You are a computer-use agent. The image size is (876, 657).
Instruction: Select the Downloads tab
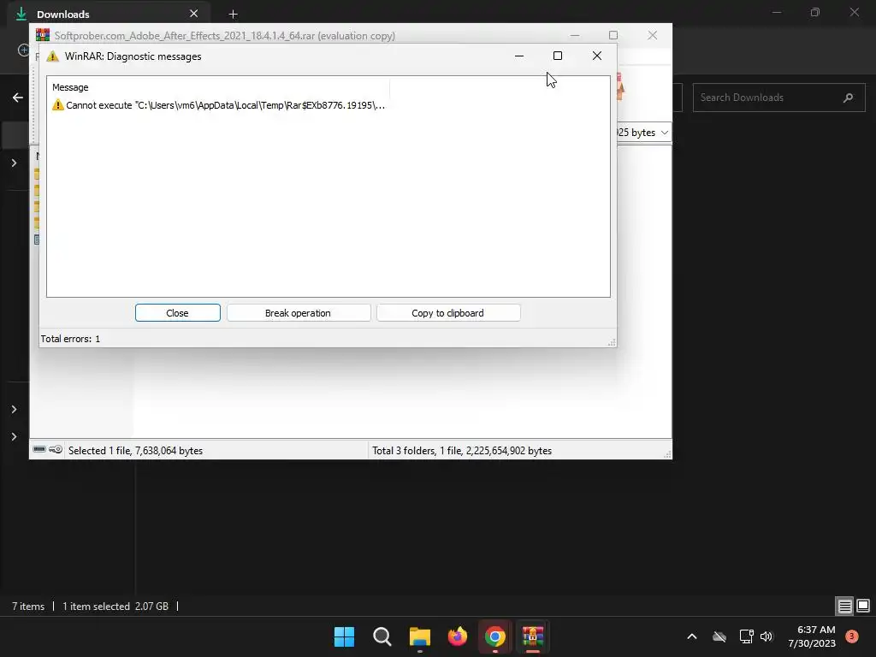pos(109,14)
